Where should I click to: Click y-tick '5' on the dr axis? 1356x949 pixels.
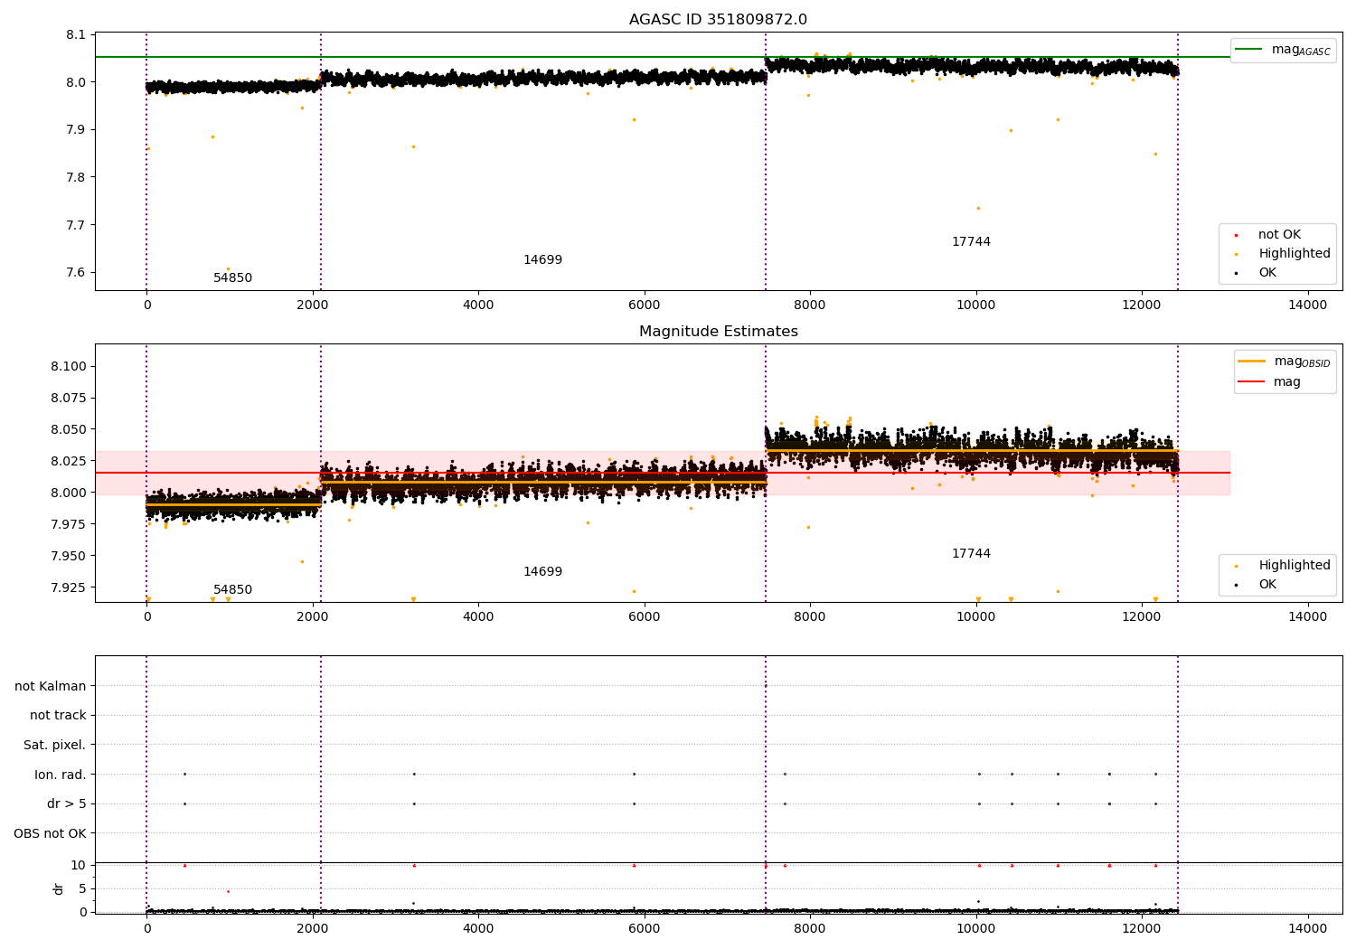[82, 888]
